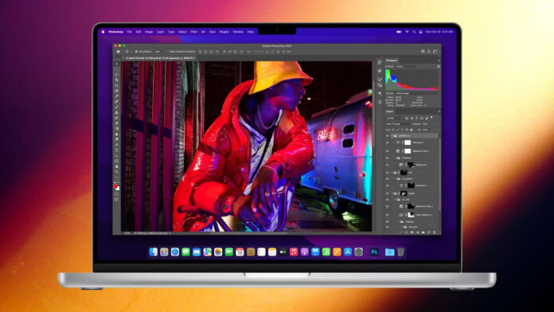This screenshot has width=554, height=312.
Task: Open the workspace switcher icon
Action: click(x=435, y=52)
